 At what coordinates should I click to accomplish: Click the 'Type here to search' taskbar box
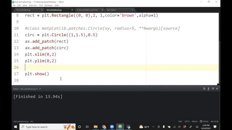click(47, 127)
